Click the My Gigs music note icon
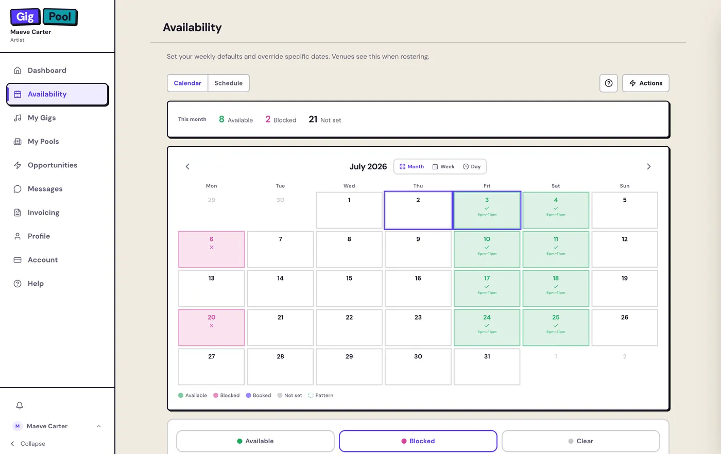Screen dimensions: 721x454 coord(18,118)
